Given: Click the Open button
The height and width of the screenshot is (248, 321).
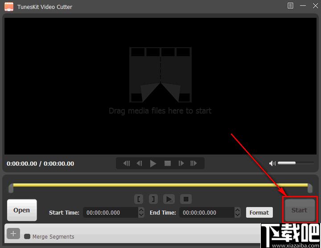Looking at the screenshot, I should [22, 210].
